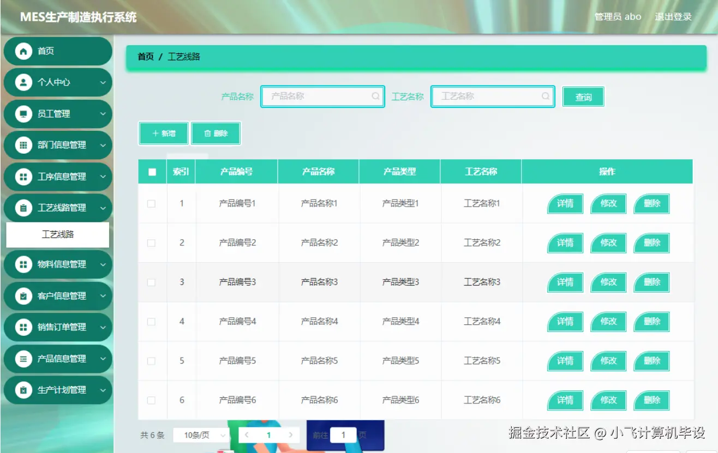Click the user icon on 个人中心
This screenshot has height=453, width=718.
[x=22, y=82]
